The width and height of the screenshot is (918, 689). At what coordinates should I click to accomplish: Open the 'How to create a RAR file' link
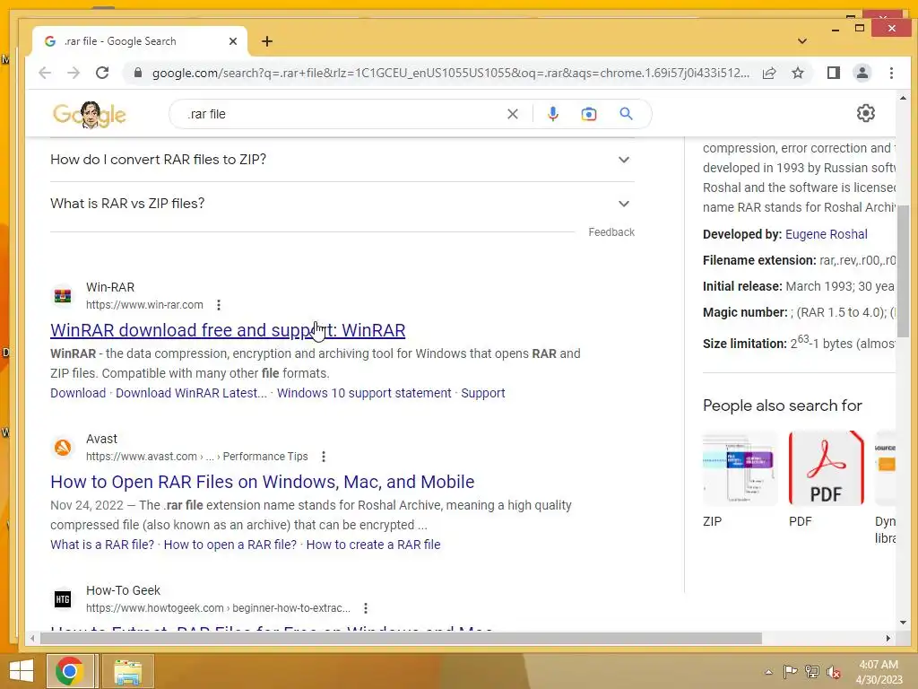[x=374, y=545]
